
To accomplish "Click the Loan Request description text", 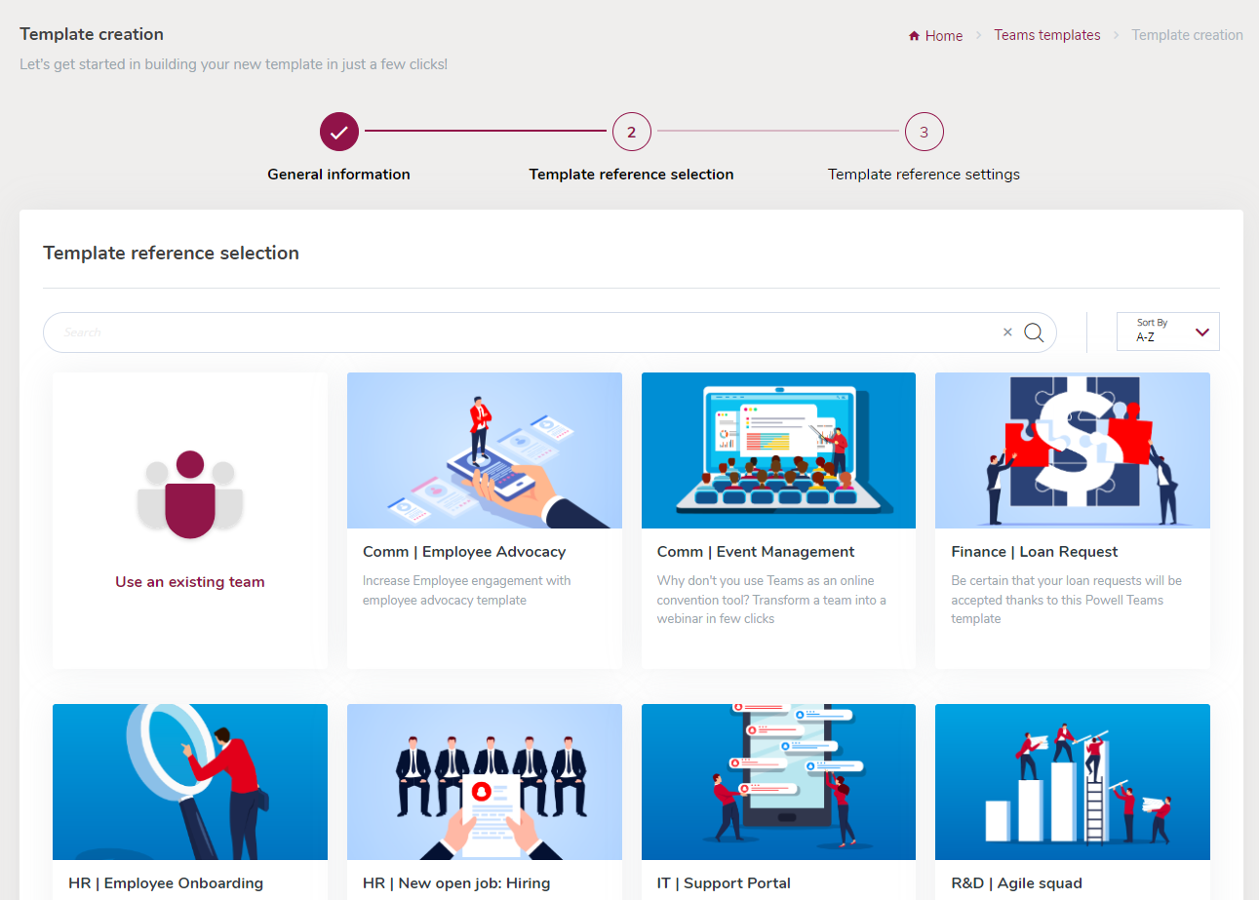I will coord(1067,600).
